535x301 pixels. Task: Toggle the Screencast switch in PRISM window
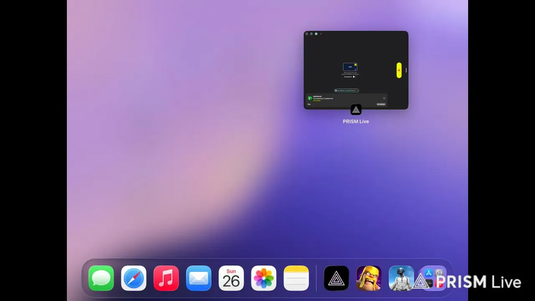(x=354, y=77)
